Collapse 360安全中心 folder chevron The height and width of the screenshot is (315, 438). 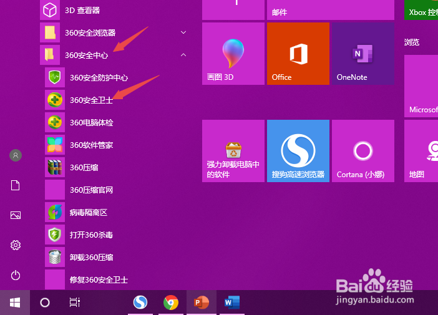pos(183,55)
